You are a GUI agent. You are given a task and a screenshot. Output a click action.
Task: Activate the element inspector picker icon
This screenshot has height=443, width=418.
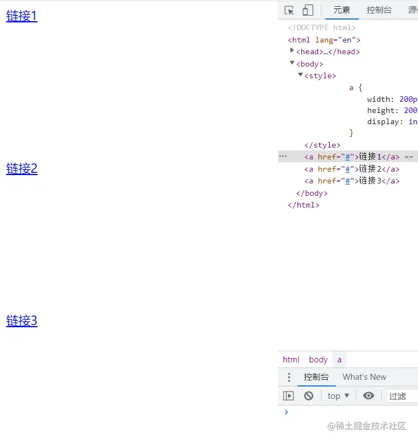pyautogui.click(x=289, y=11)
